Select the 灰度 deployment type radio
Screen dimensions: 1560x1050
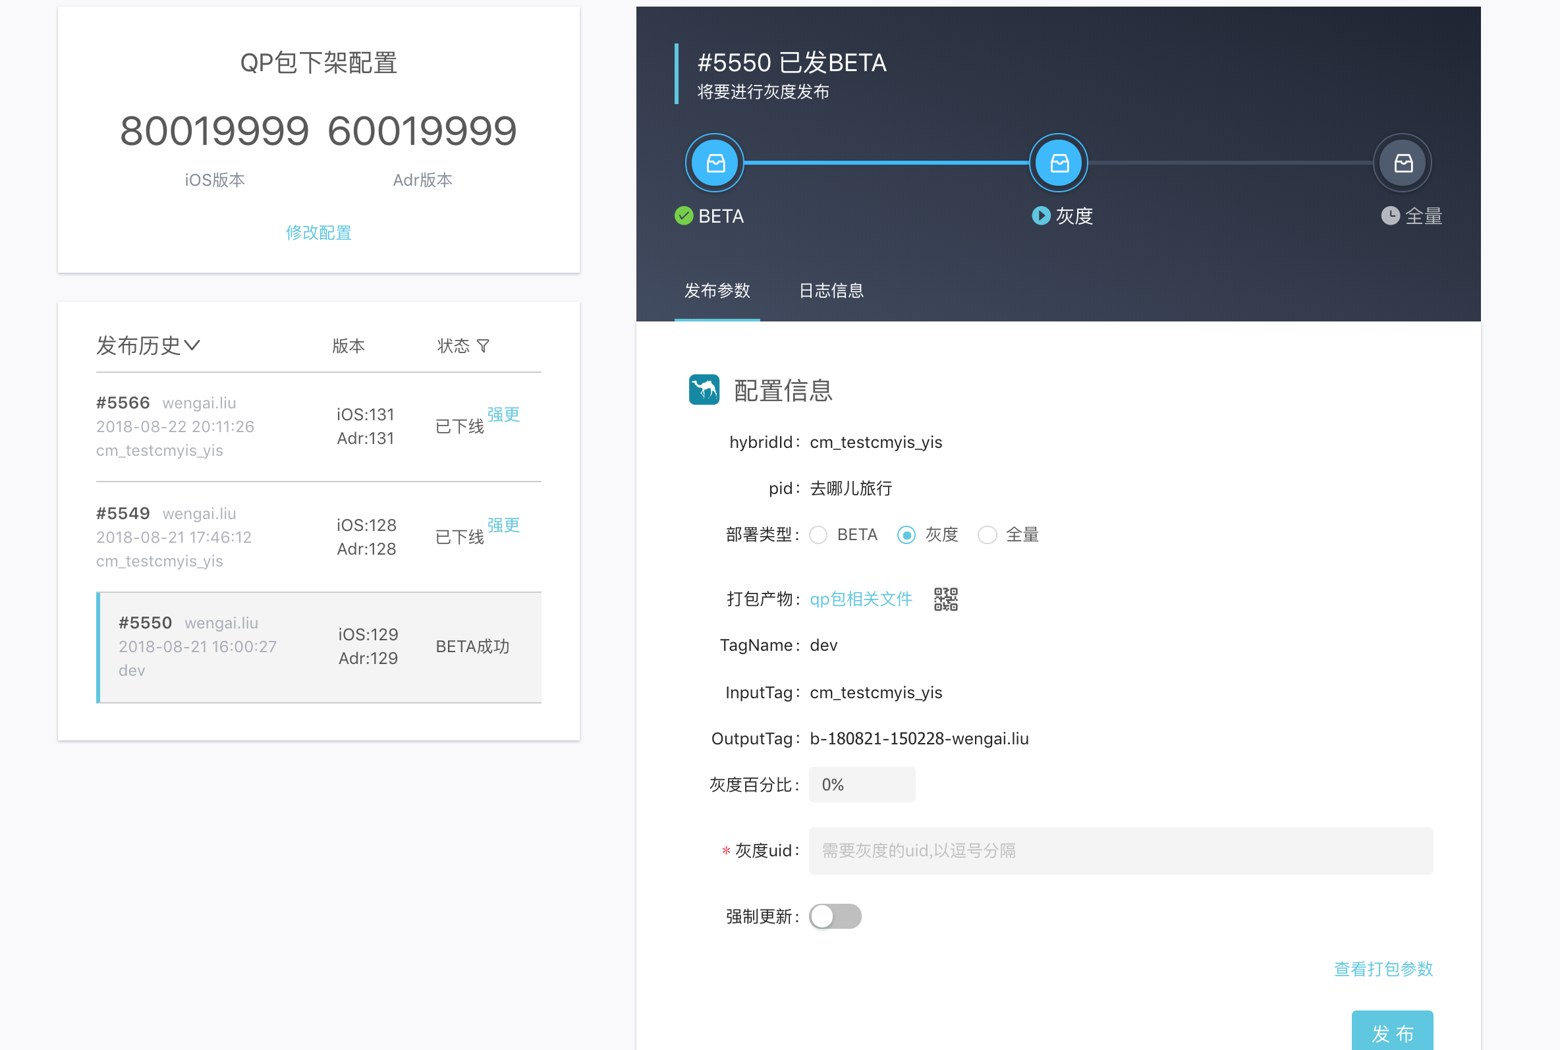906,535
